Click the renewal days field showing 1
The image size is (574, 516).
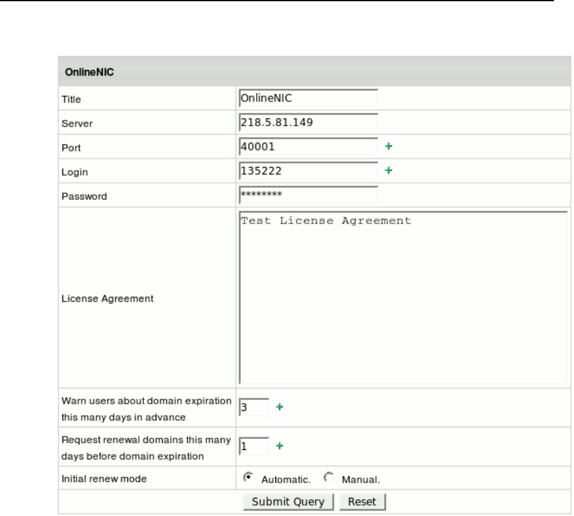point(254,446)
